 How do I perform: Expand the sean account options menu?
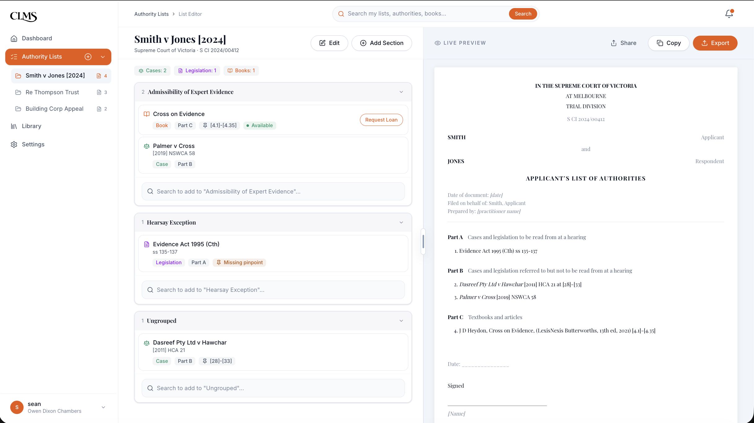pos(103,407)
